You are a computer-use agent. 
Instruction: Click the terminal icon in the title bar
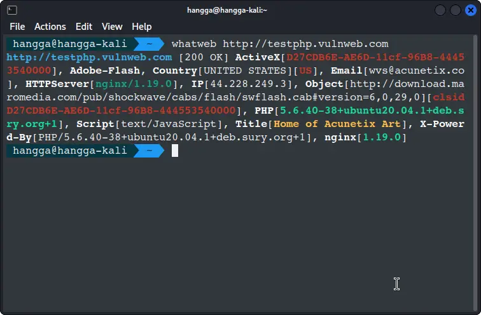(x=12, y=10)
